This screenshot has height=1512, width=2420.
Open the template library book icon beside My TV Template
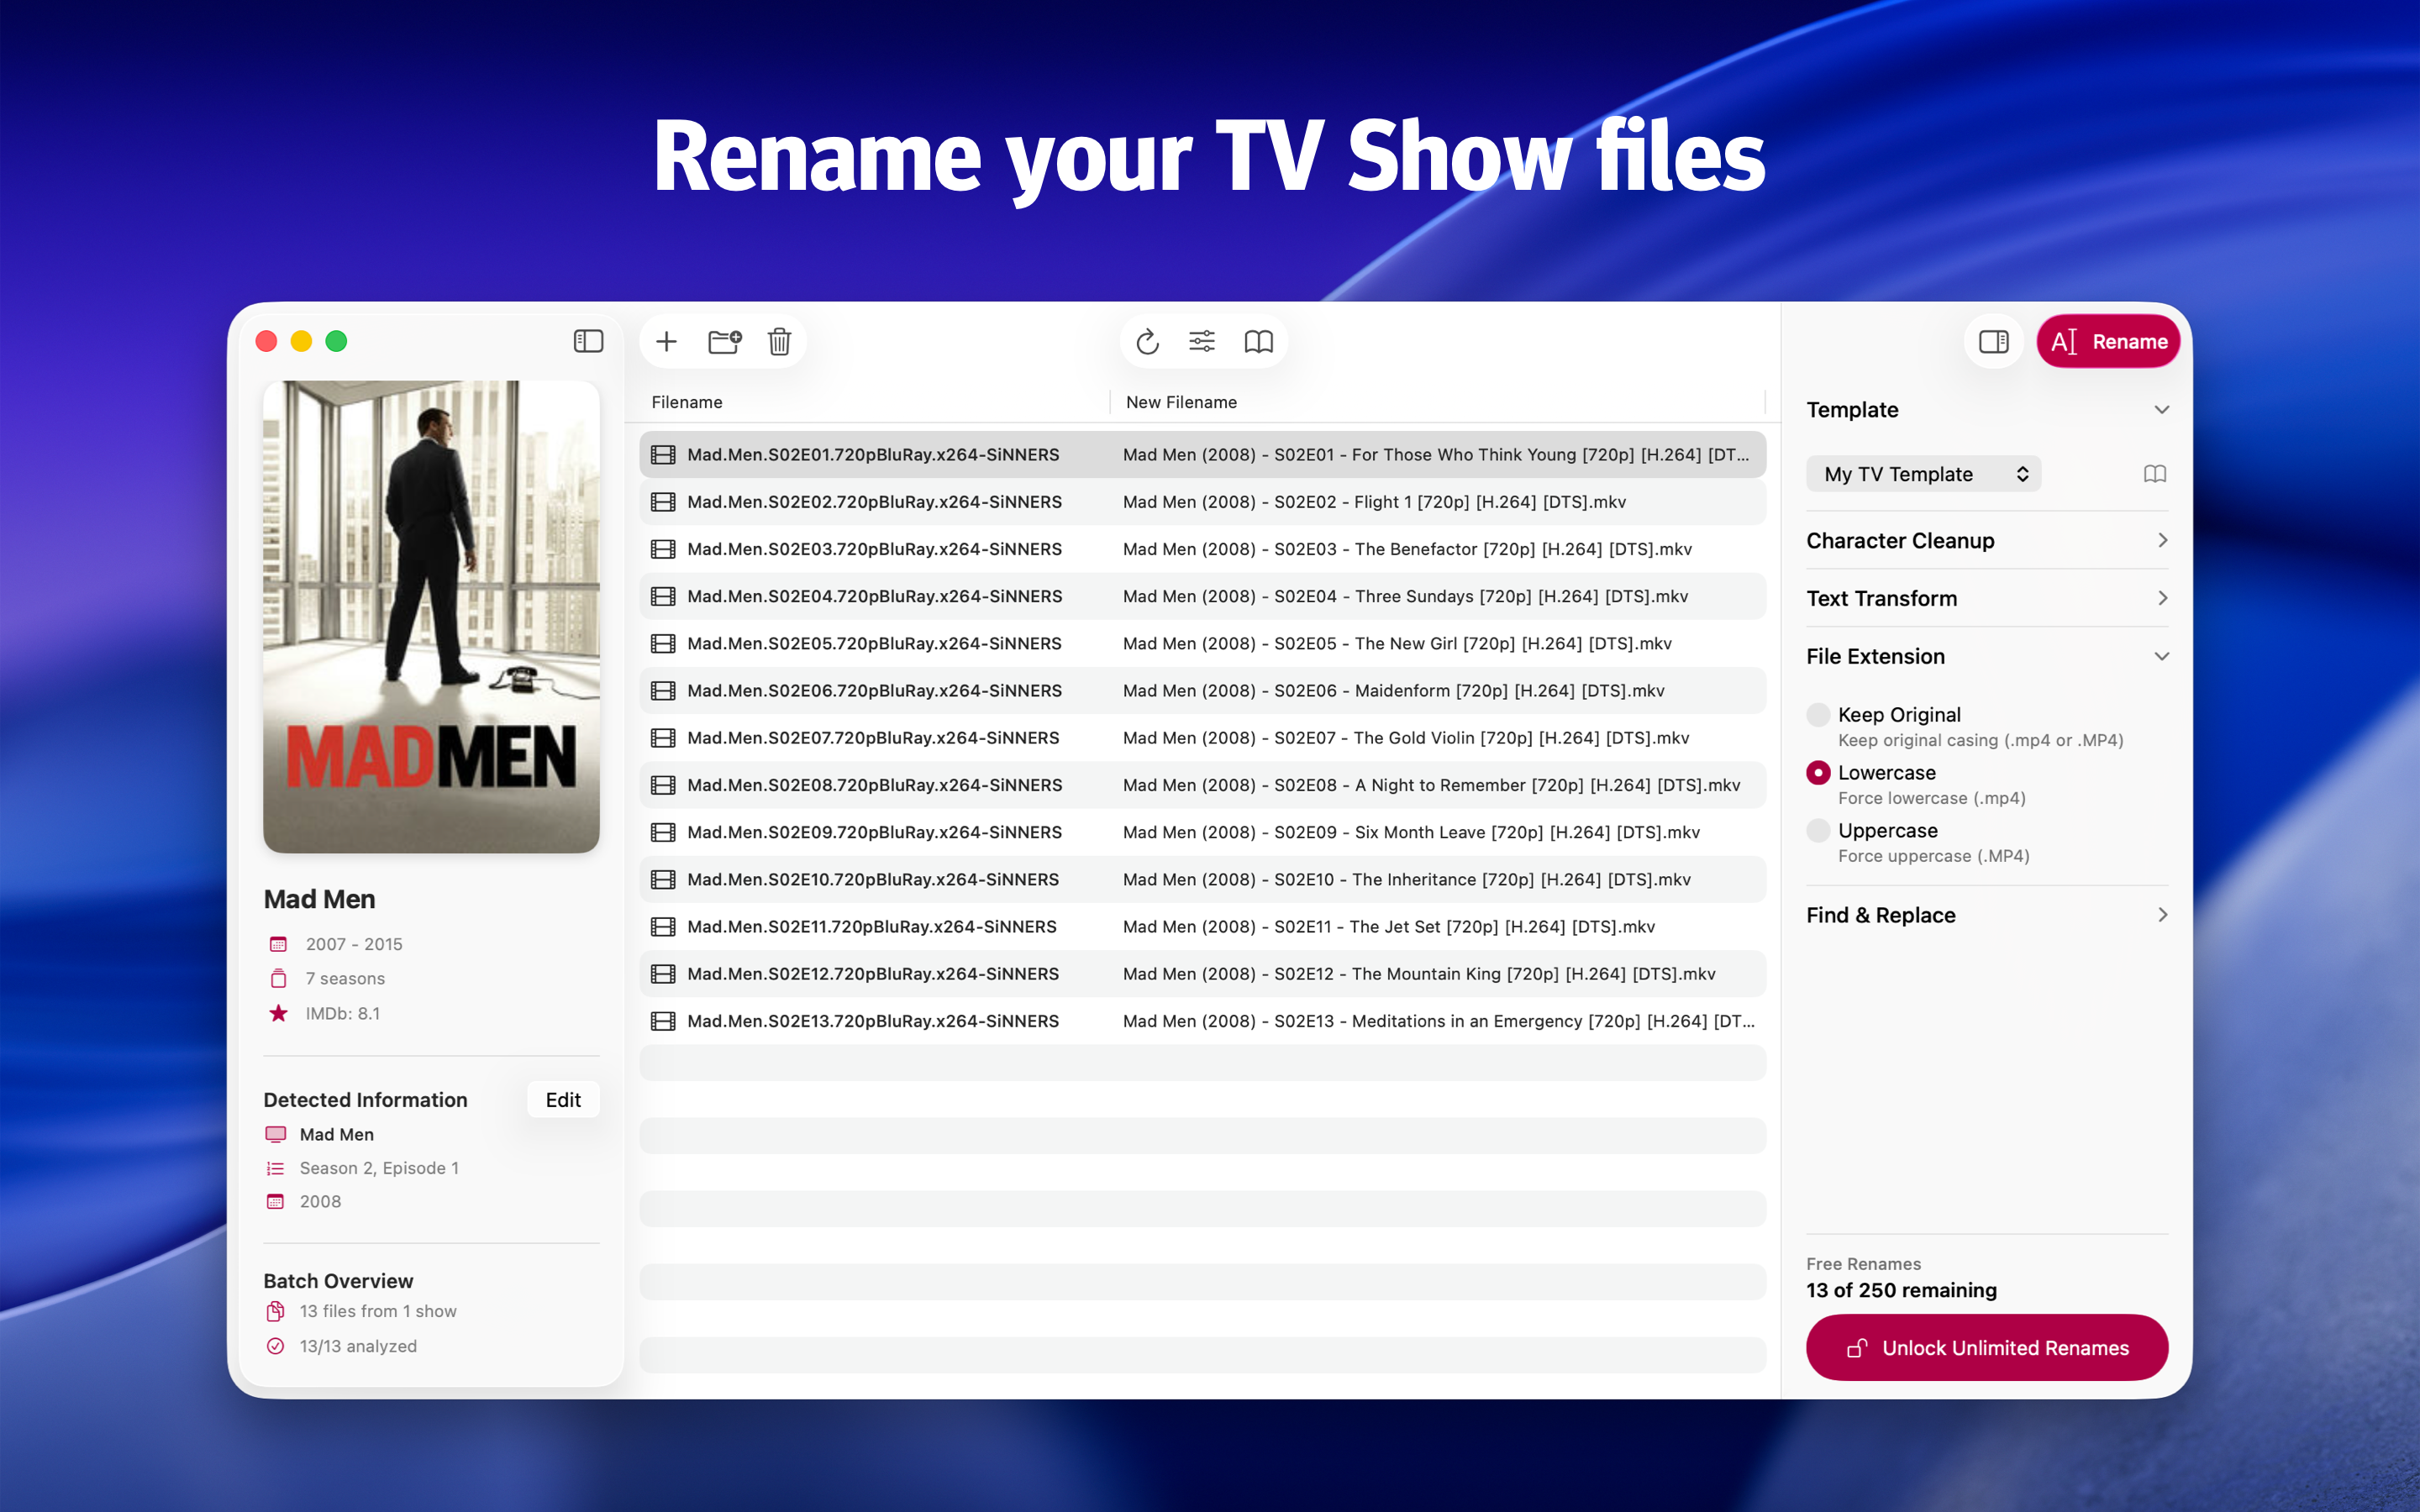[2155, 473]
